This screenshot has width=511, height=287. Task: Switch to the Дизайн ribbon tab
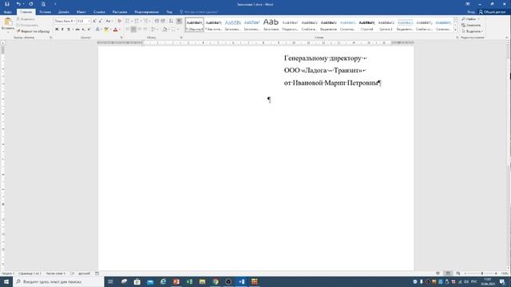[64, 12]
